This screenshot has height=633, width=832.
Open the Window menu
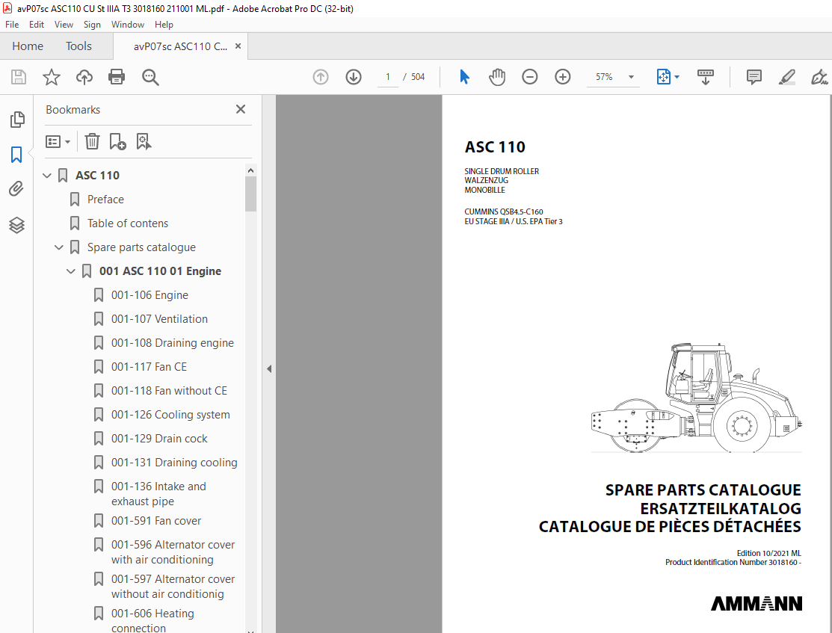pyautogui.click(x=127, y=25)
